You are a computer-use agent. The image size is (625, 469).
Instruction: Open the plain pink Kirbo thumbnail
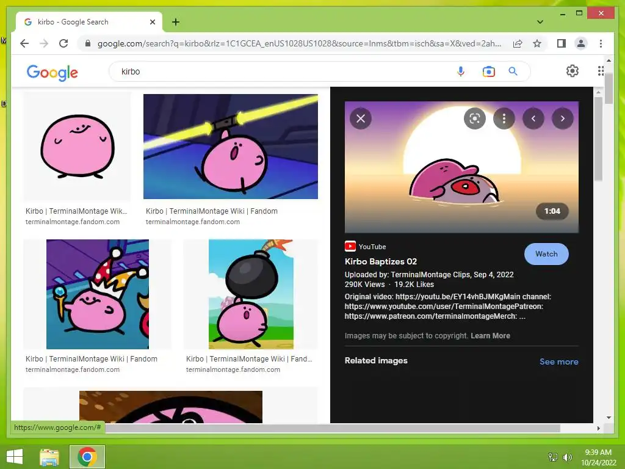pos(78,147)
